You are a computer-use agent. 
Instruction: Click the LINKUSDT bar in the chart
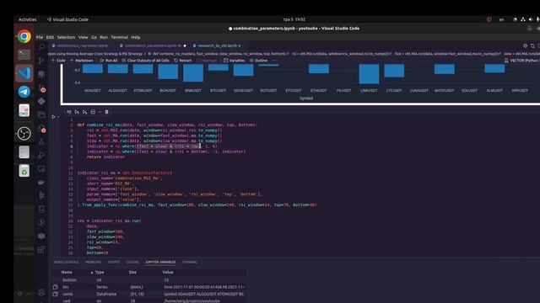[x=369, y=74]
